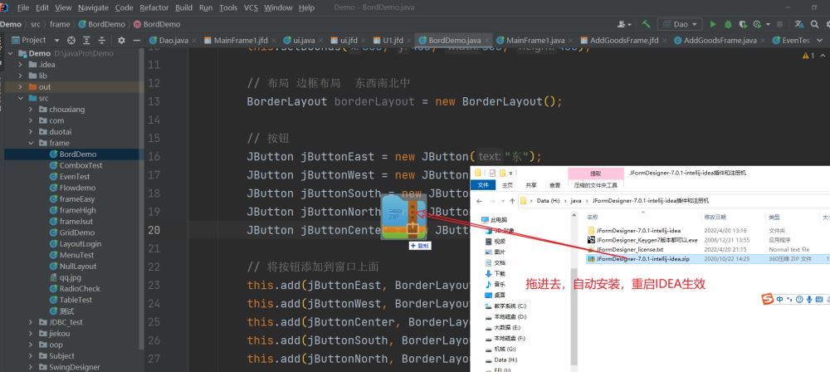Close the Dao.java editor tab
This screenshot has width=830, height=372.
194,40
